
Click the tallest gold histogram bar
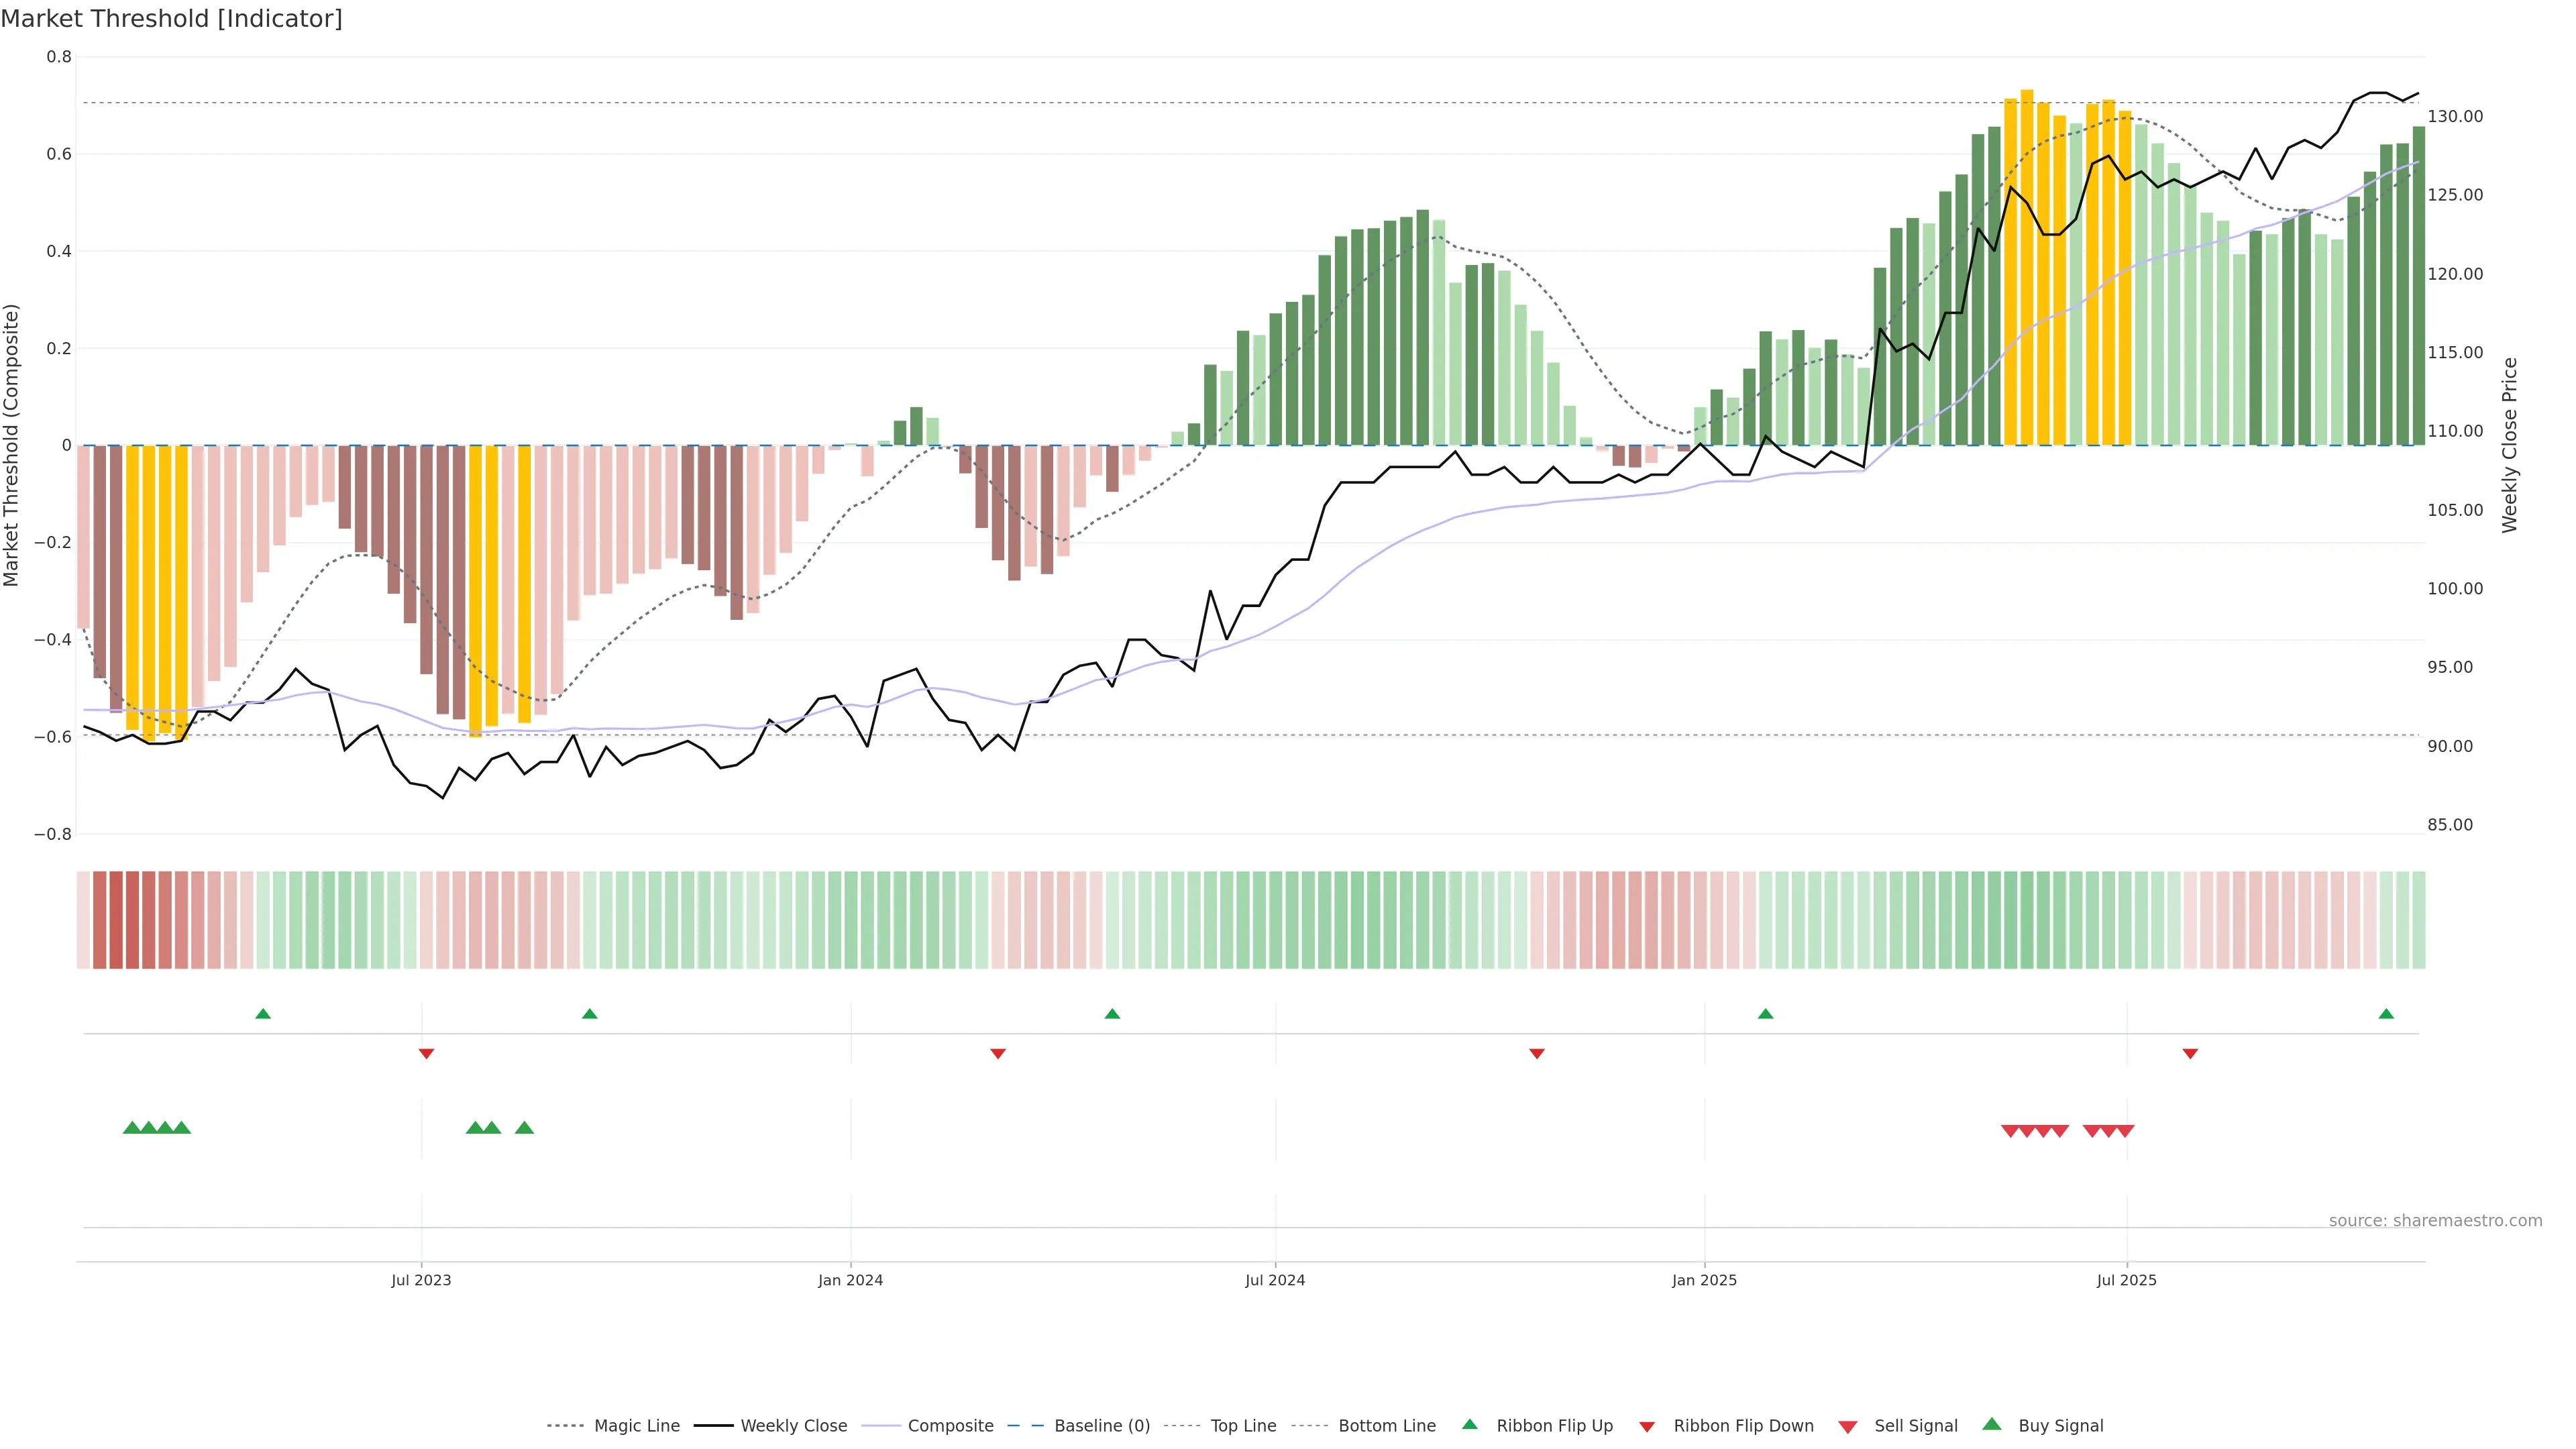click(2027, 268)
